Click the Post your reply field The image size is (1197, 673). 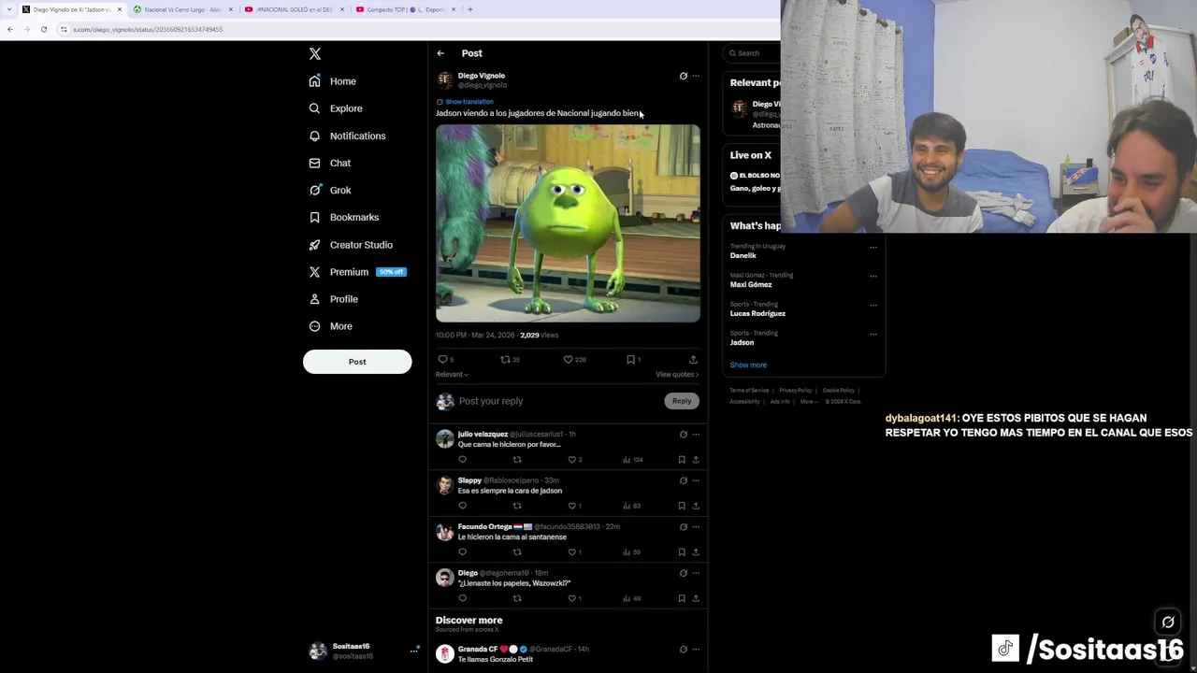[x=559, y=401]
